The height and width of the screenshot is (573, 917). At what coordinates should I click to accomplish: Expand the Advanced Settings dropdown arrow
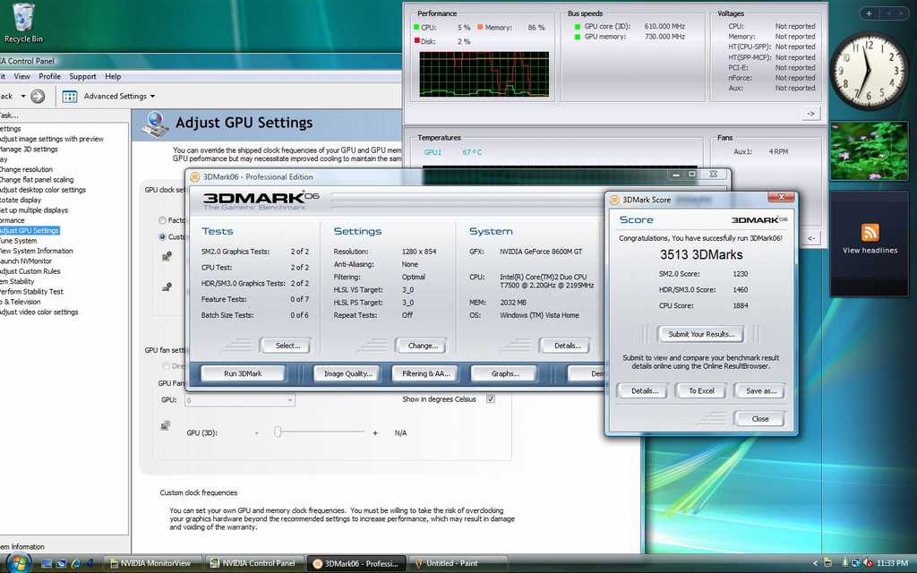152,97
